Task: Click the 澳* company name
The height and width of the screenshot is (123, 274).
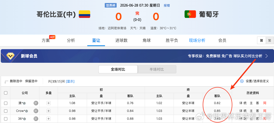Action: [22, 103]
